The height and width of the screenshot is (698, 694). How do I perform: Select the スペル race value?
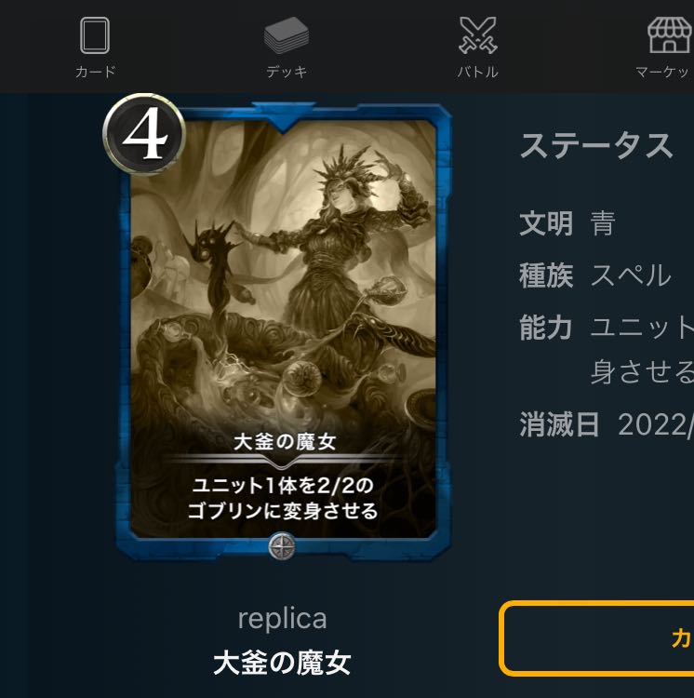pyautogui.click(x=631, y=275)
